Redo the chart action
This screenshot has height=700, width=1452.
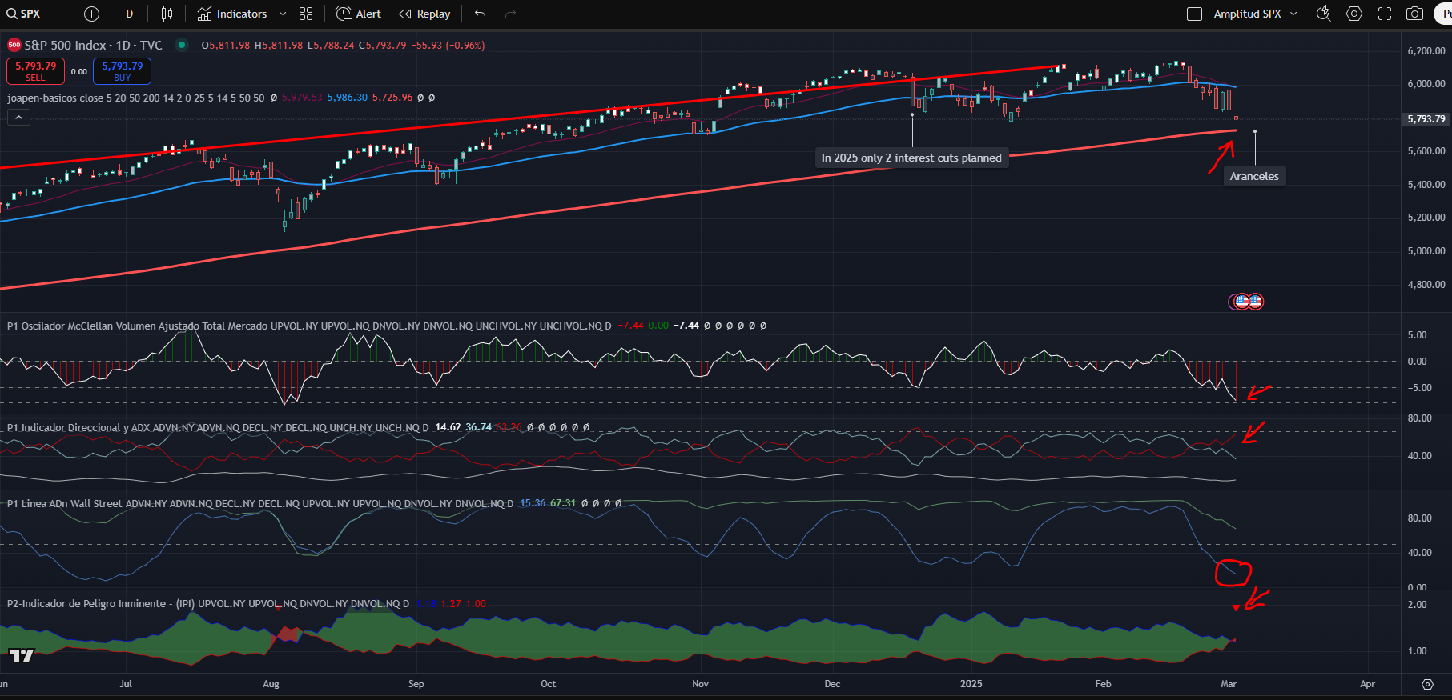(x=511, y=14)
